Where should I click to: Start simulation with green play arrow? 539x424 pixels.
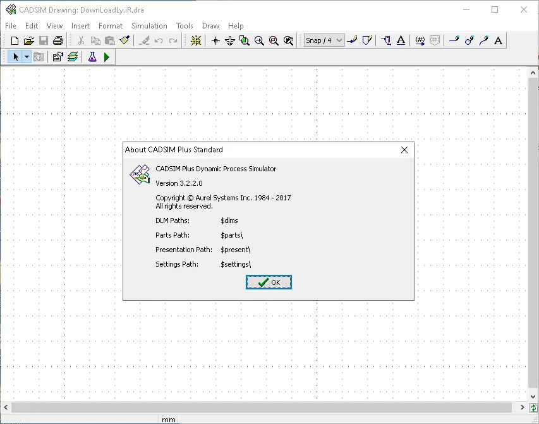tap(107, 57)
